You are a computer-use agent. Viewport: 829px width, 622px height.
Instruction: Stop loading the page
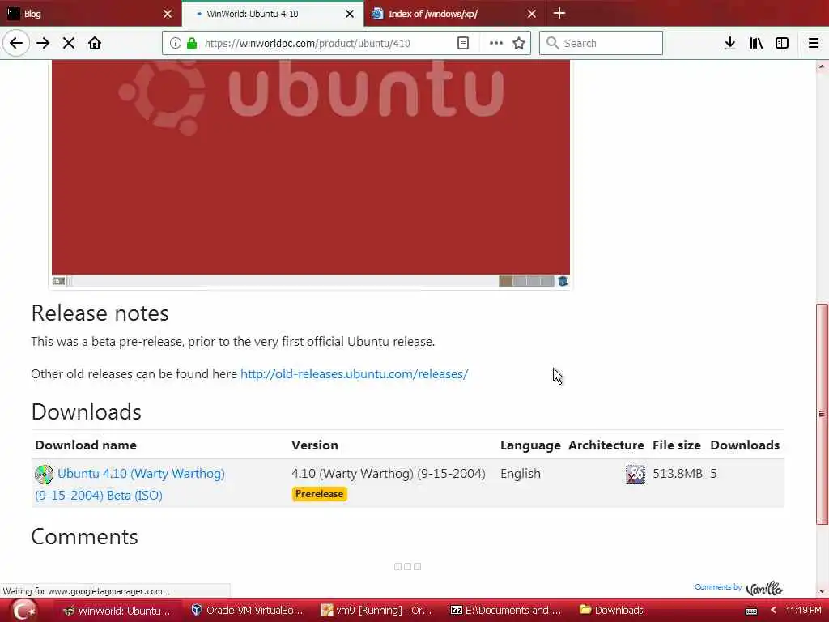pyautogui.click(x=69, y=43)
